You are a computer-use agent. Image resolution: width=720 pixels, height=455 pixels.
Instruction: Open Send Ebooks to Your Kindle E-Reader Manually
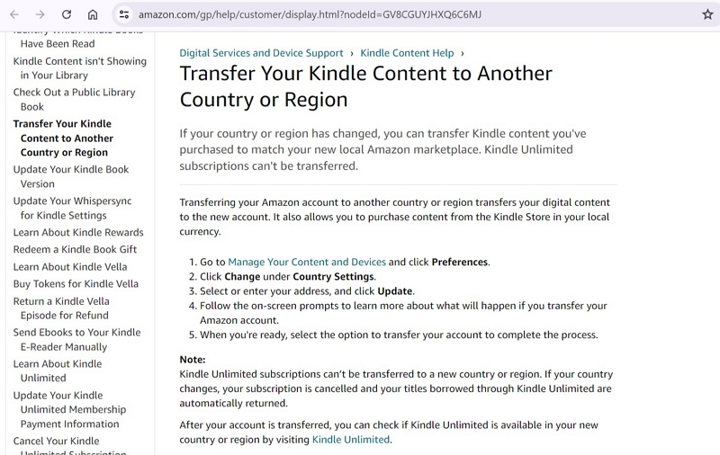pyautogui.click(x=76, y=339)
